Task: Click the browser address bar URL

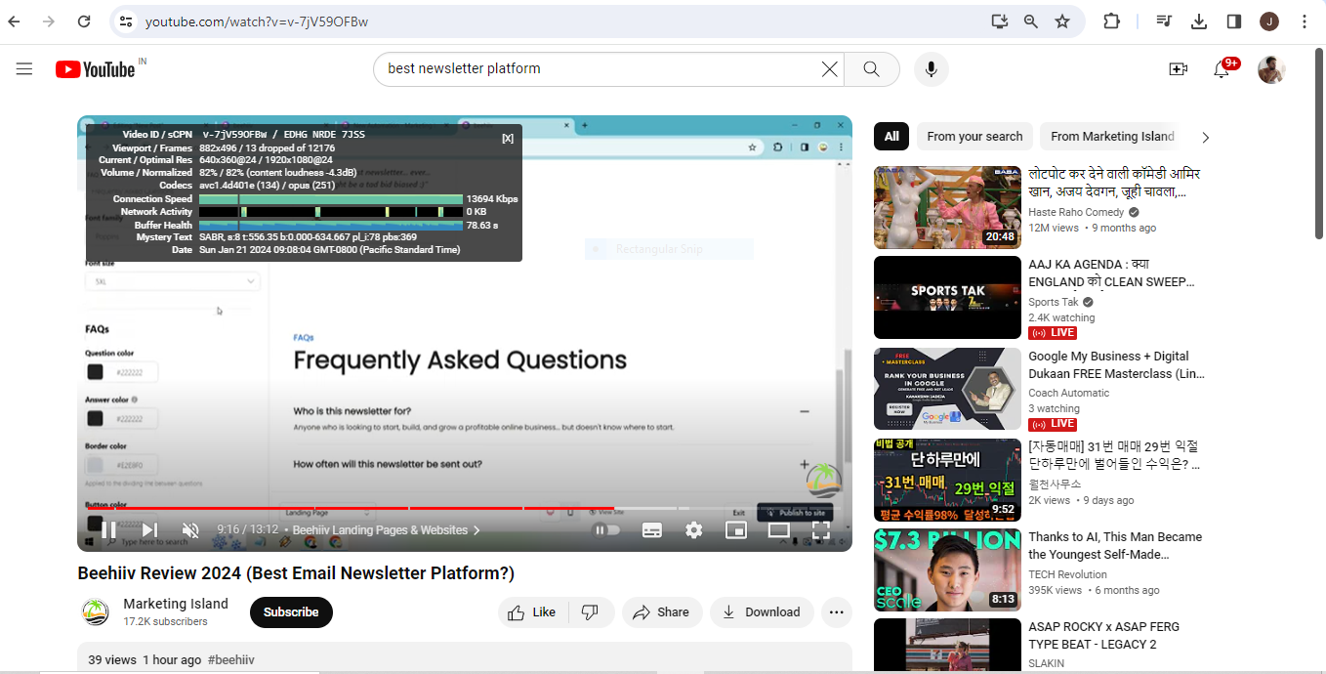Action: click(x=257, y=21)
